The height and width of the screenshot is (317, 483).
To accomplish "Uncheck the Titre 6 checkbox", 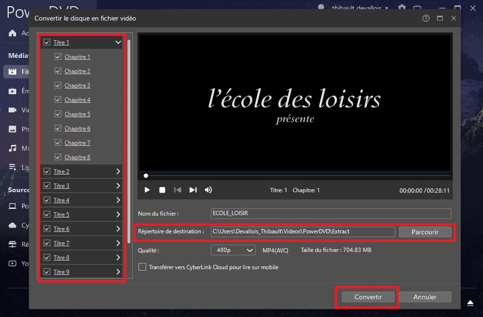I will (x=47, y=229).
